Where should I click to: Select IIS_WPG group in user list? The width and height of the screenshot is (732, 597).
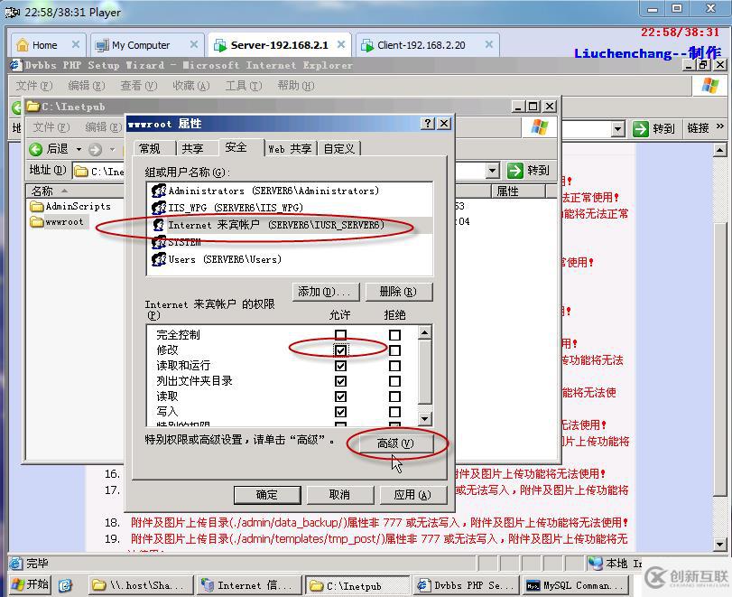(290, 208)
